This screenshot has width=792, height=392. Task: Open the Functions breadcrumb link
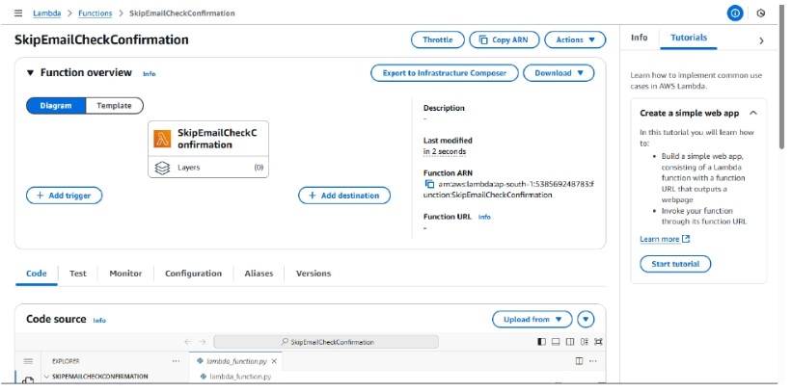95,13
